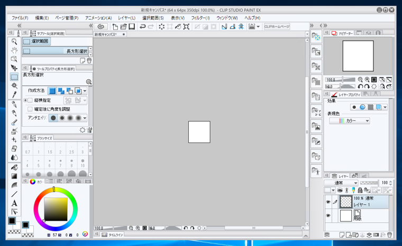This screenshot has height=246, width=402.
Task: Create a new canvas from toolbar
Action: (115, 26)
